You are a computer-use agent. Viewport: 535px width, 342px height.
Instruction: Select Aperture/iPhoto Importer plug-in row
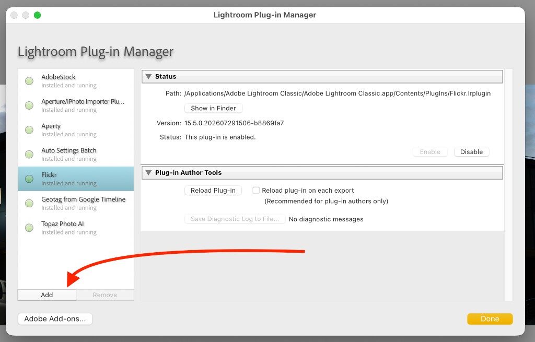[76, 105]
